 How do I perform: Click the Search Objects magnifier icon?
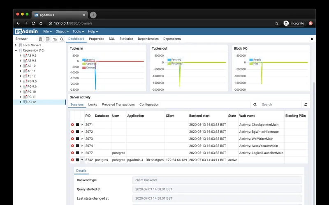pyautogui.click(x=62, y=39)
